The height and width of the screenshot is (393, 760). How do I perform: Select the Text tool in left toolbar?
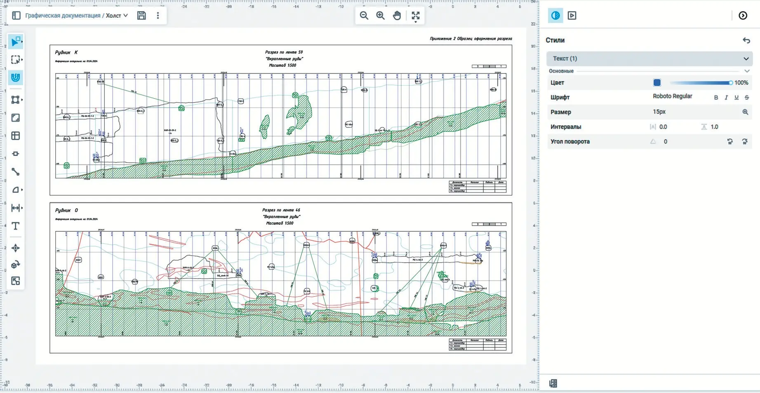[15, 226]
